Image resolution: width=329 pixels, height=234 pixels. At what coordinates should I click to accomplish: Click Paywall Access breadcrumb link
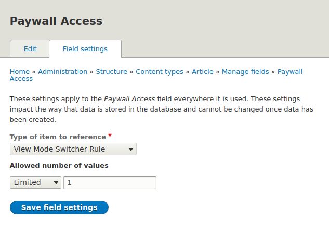coord(289,72)
